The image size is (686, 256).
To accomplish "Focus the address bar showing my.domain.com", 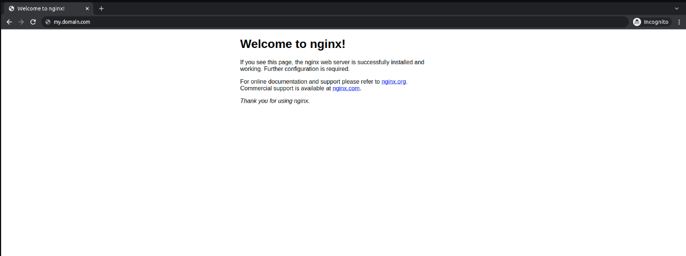I will [x=335, y=22].
